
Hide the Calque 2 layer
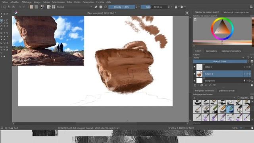pyautogui.click(x=194, y=74)
